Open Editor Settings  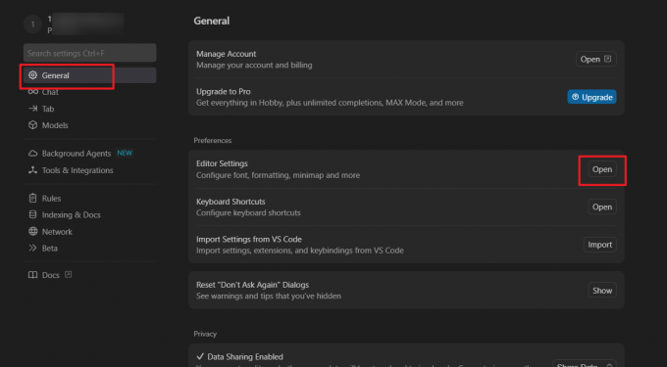point(602,169)
